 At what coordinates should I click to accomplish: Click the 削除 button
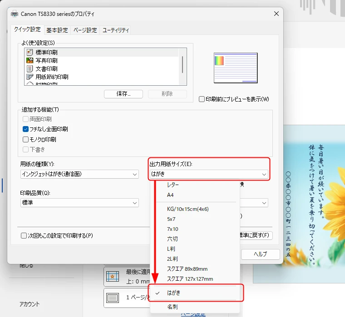[x=167, y=94]
